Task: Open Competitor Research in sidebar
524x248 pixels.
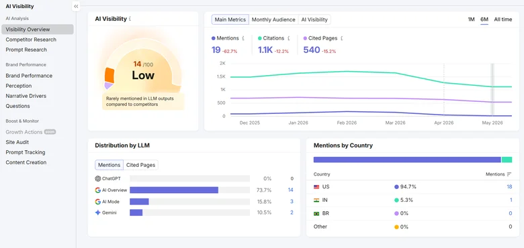Action: pyautogui.click(x=31, y=40)
